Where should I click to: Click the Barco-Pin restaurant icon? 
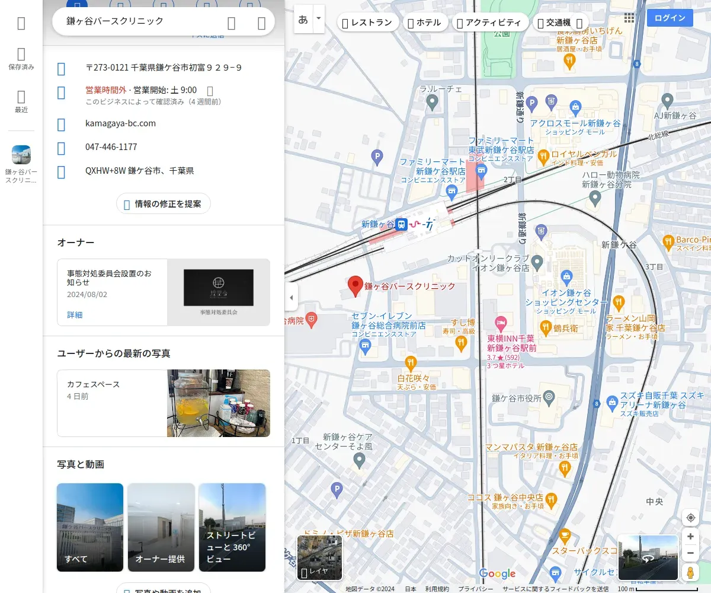(x=668, y=242)
